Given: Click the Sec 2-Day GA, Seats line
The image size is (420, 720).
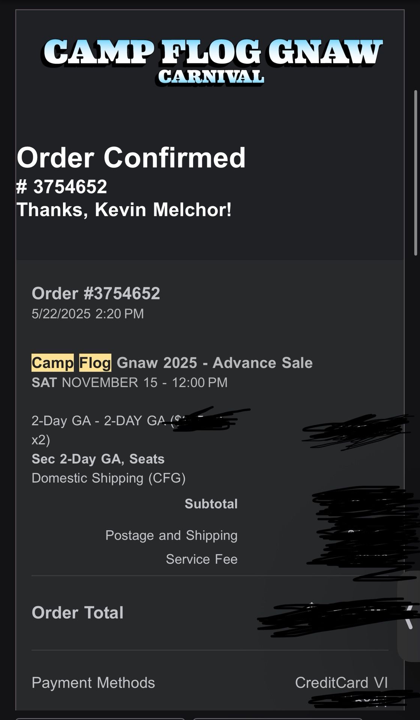Looking at the screenshot, I should 98,459.
